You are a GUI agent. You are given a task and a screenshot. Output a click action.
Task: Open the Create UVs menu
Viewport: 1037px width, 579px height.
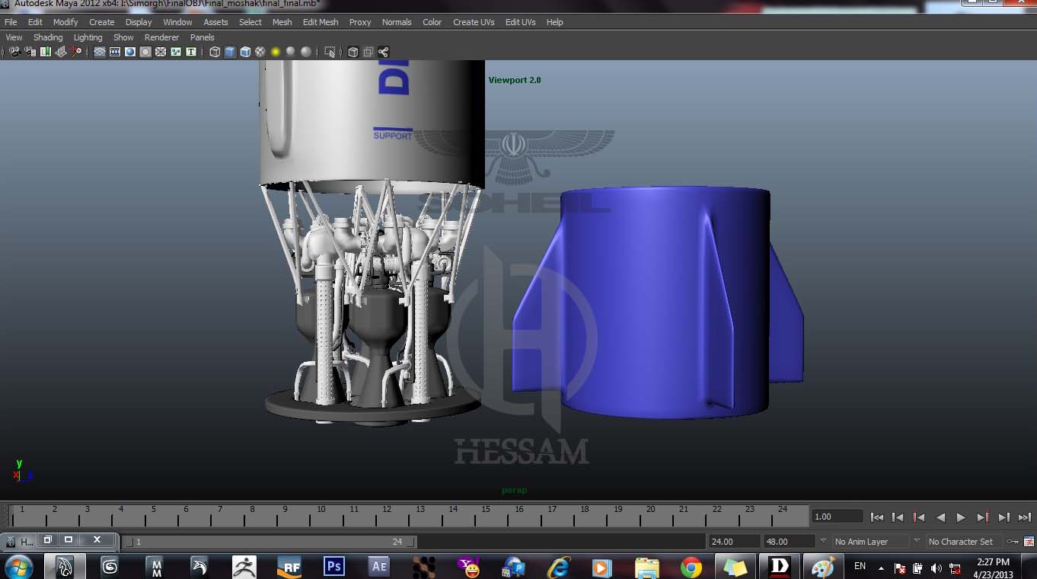tap(474, 22)
